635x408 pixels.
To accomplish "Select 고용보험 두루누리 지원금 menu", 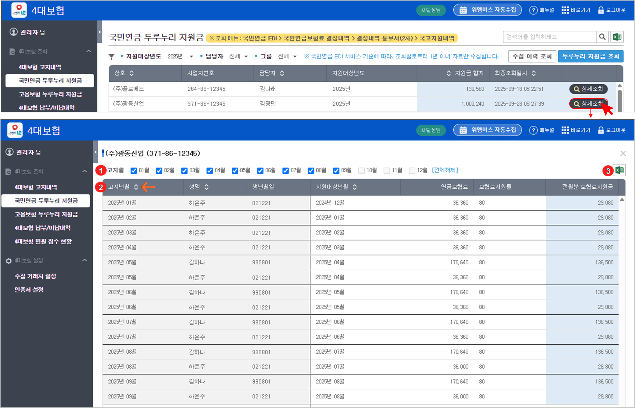I will coord(46,214).
